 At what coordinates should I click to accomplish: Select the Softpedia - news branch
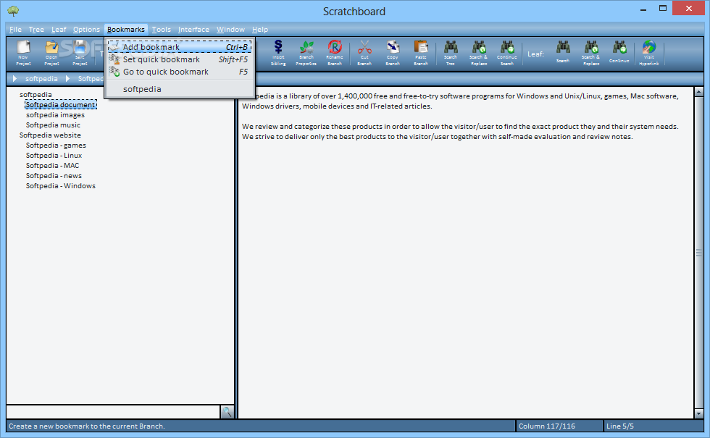[x=54, y=175]
